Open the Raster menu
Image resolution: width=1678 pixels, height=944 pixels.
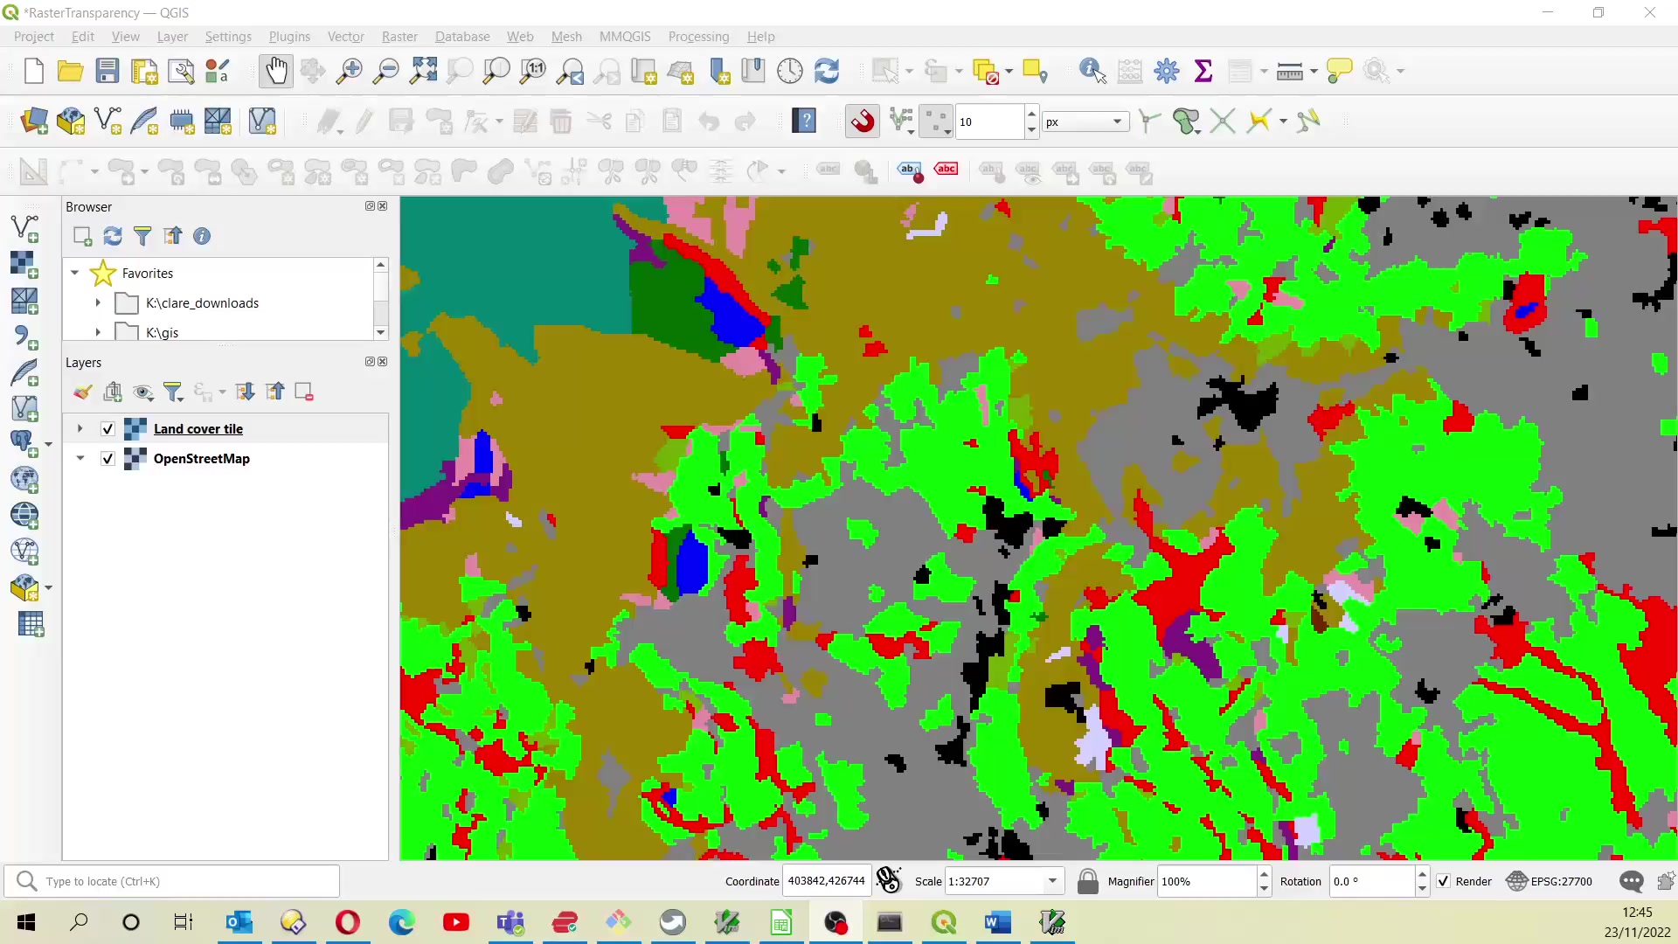click(399, 36)
